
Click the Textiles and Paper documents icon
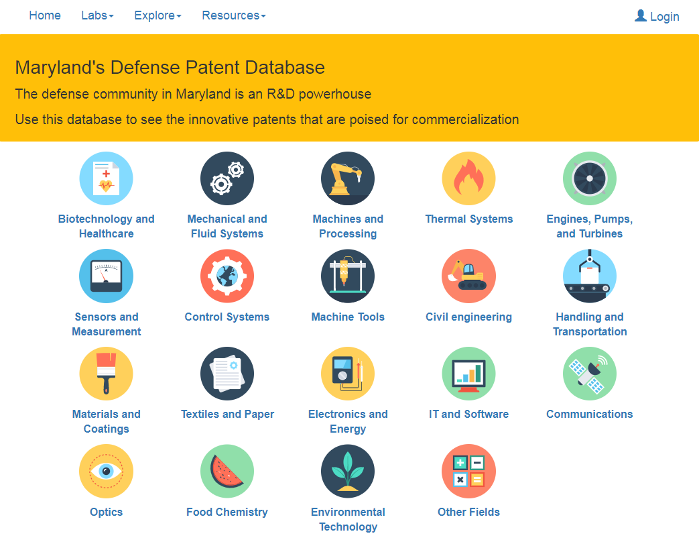tap(227, 374)
